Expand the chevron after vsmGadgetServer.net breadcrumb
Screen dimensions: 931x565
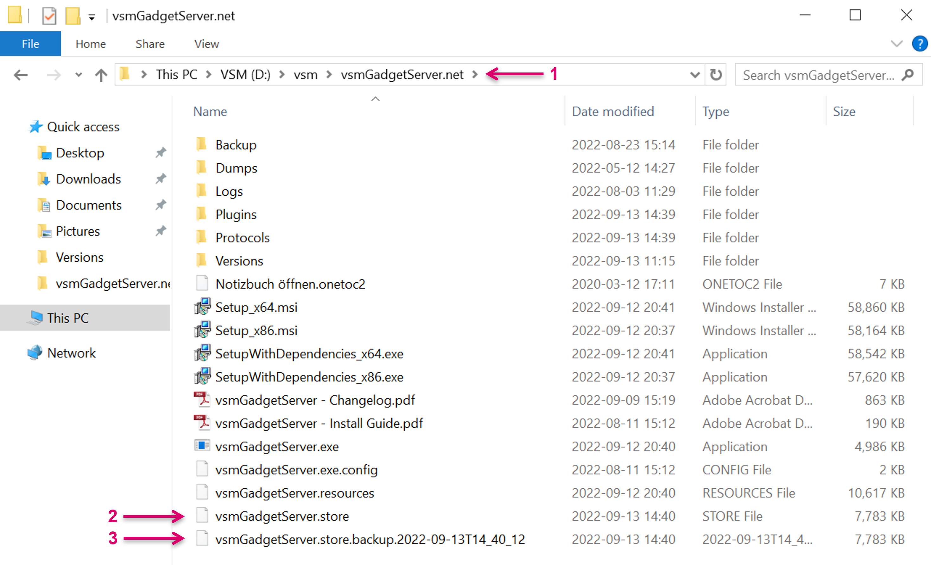475,75
